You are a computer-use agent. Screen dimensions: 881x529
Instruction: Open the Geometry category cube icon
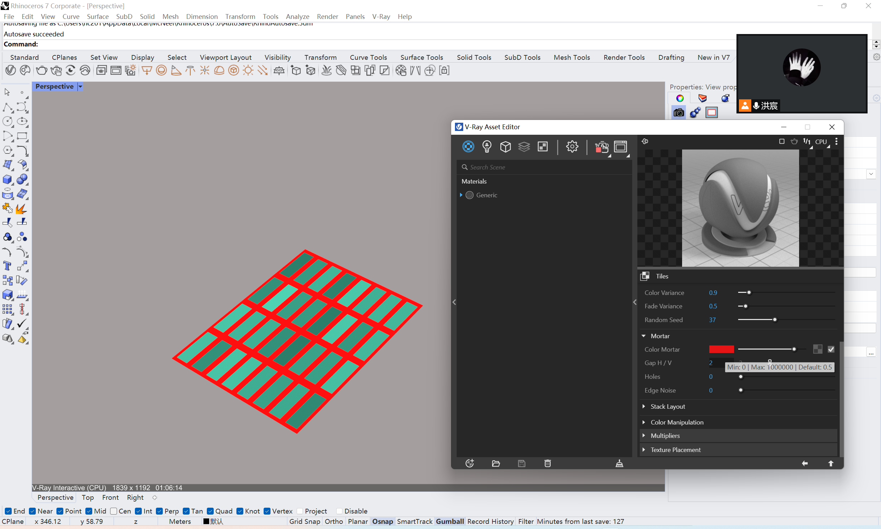[505, 146]
